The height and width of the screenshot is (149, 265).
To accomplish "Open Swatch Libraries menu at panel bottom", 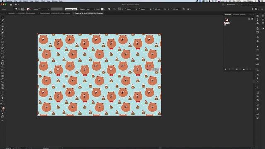I will [226, 69].
